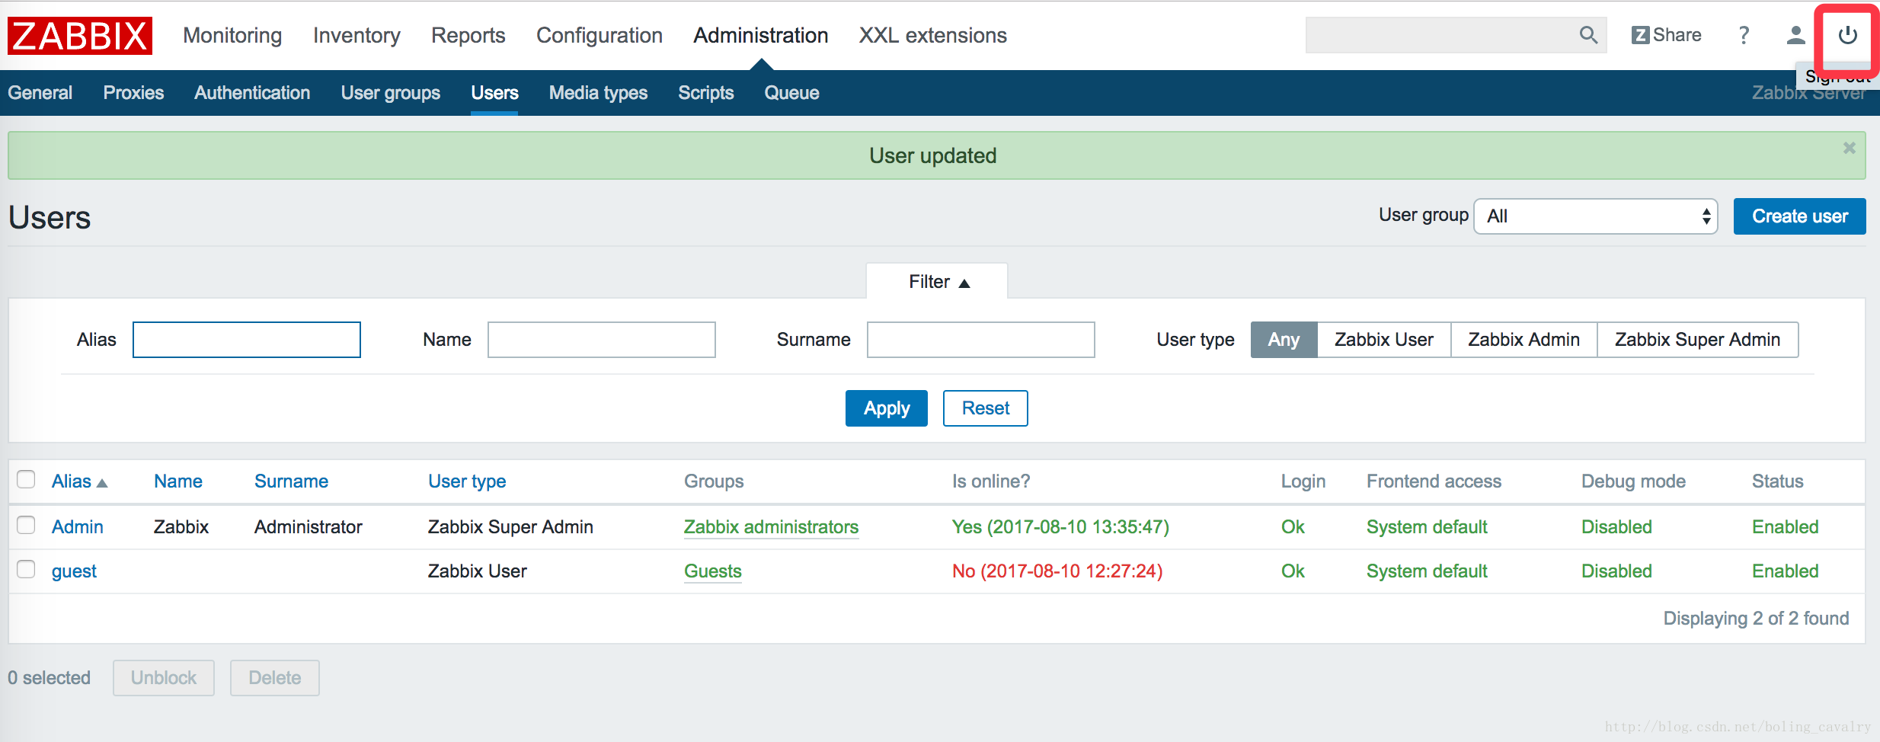Go to the Proxies submenu
1880x742 pixels.
tap(133, 93)
